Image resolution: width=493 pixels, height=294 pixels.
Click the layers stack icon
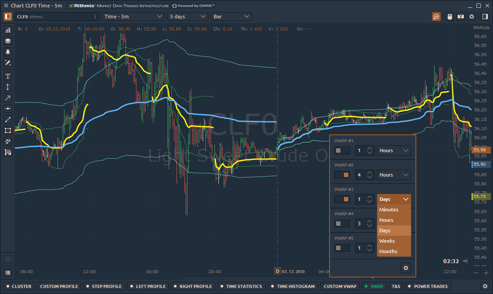[x=8, y=41]
